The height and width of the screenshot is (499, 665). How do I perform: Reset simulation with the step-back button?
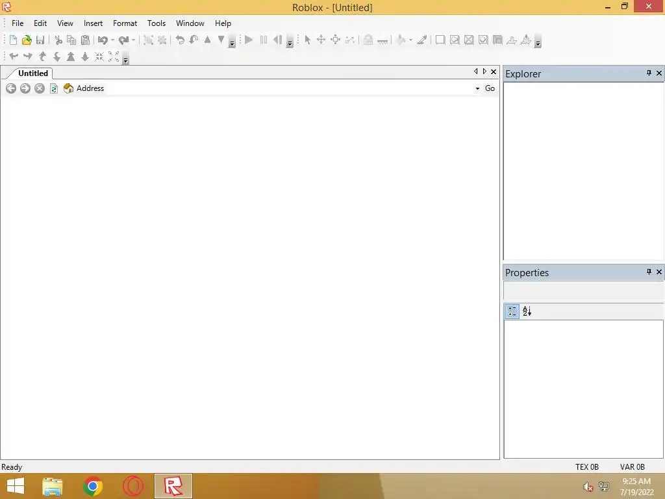(278, 40)
